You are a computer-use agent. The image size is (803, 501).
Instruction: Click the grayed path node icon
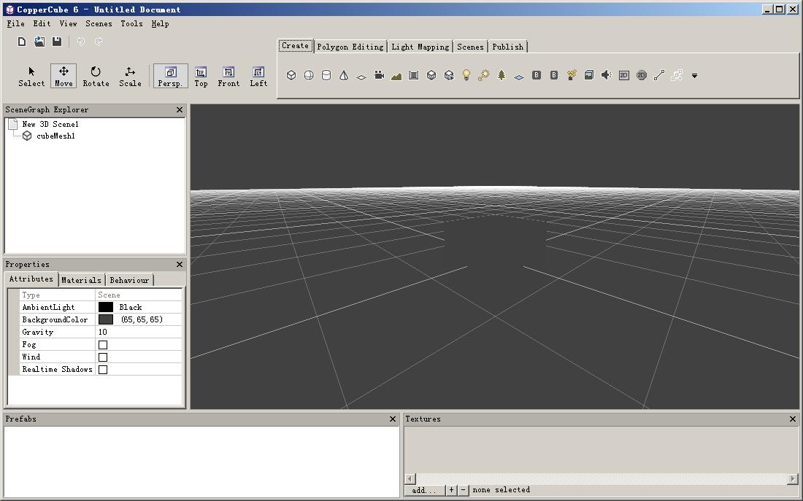677,75
